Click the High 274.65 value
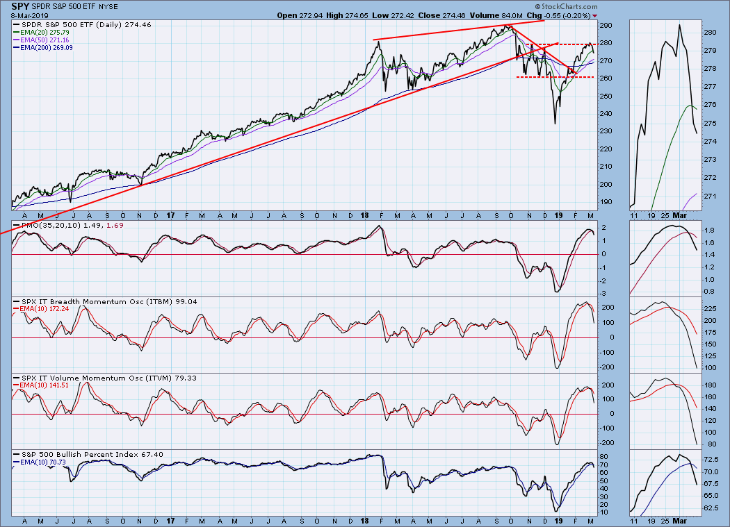 pyautogui.click(x=347, y=15)
